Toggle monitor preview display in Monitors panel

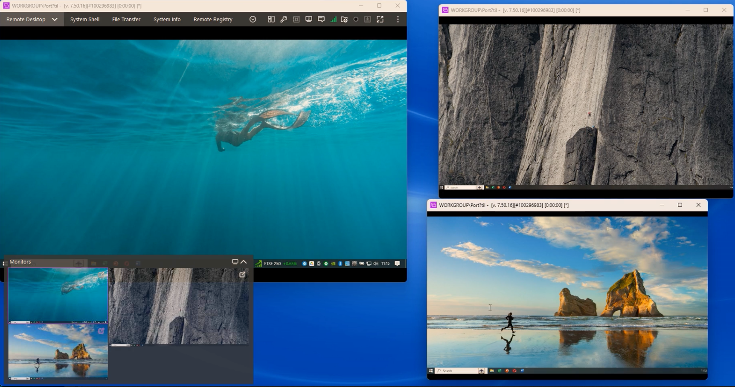click(x=235, y=261)
